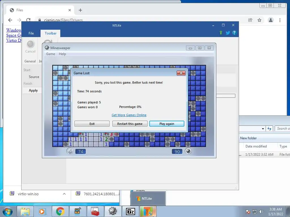
Task: Click the NTLite Cancel button icon
Action: click(x=31, y=44)
